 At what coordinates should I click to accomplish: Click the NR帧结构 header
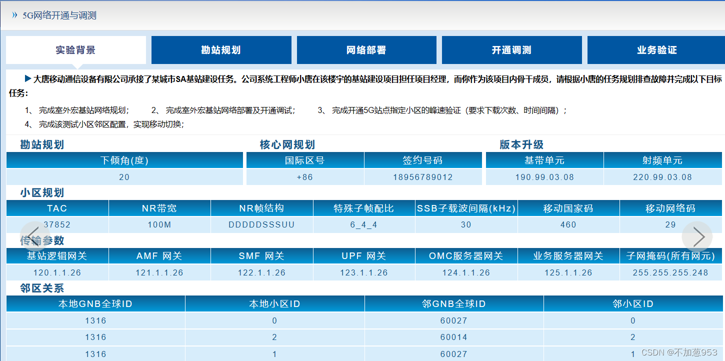(262, 208)
